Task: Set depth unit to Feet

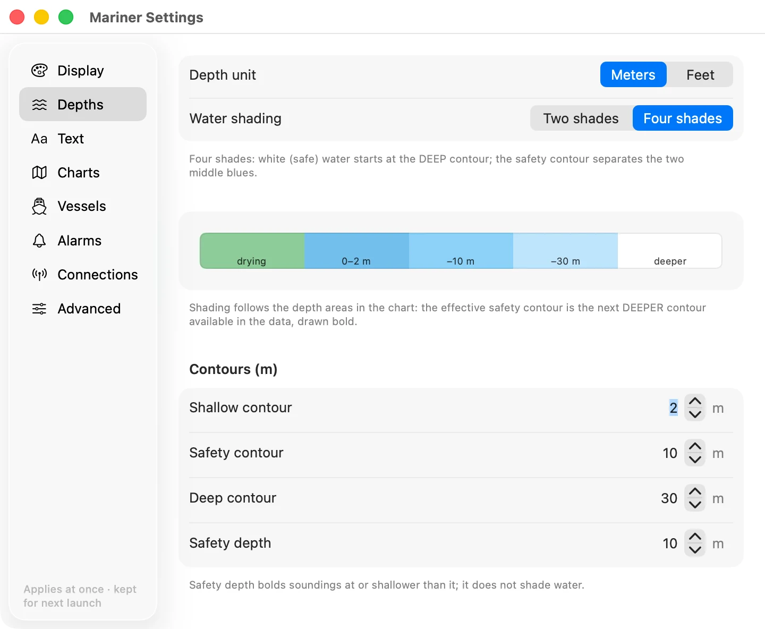Action: [x=700, y=74]
